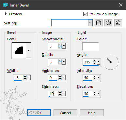Open the Settings presets dropdown

click(x=90, y=23)
